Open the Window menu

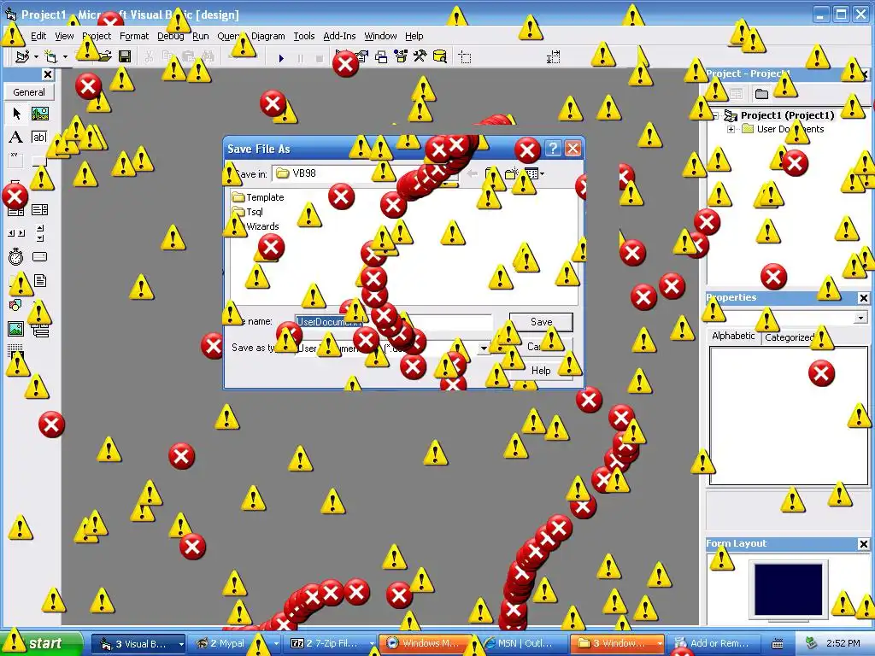point(380,36)
